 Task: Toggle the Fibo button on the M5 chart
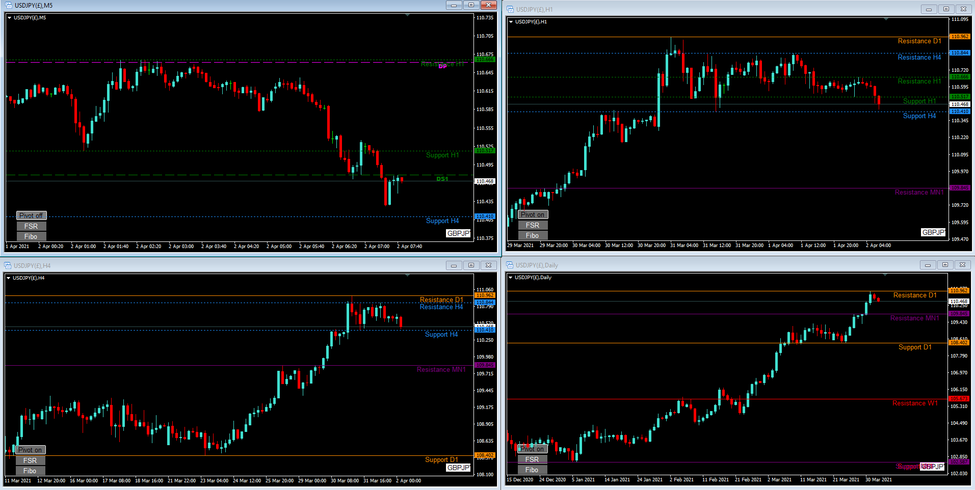pos(32,236)
